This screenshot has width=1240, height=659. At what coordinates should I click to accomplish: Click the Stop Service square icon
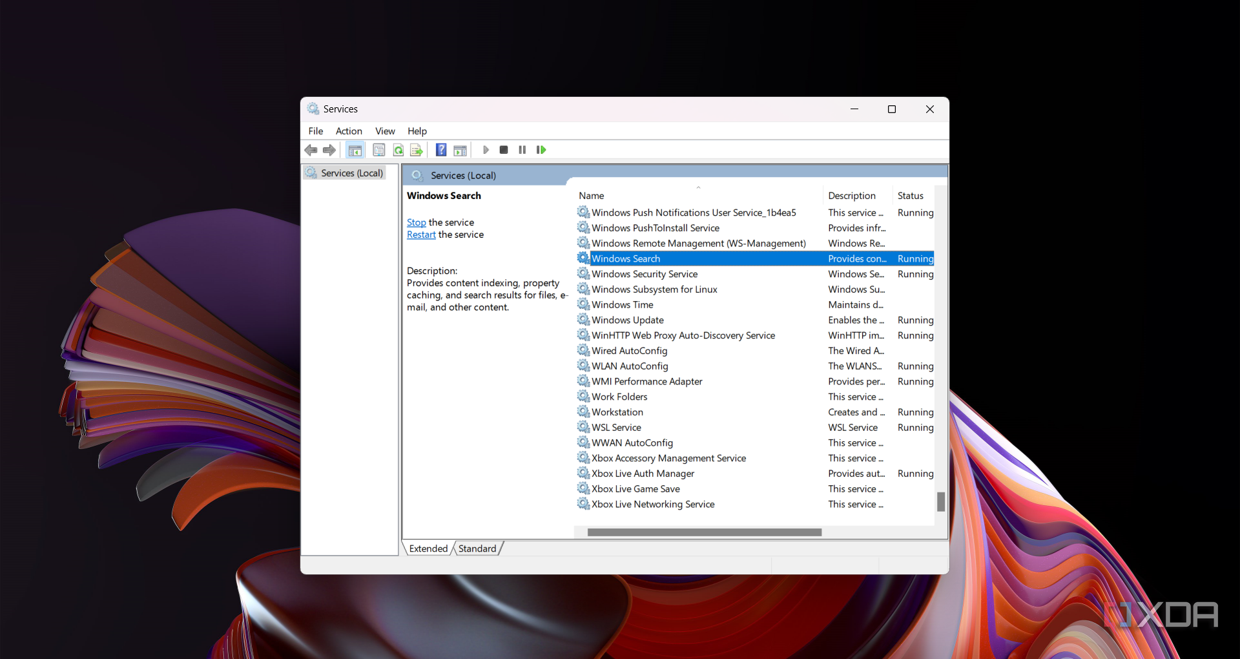pyautogui.click(x=504, y=150)
